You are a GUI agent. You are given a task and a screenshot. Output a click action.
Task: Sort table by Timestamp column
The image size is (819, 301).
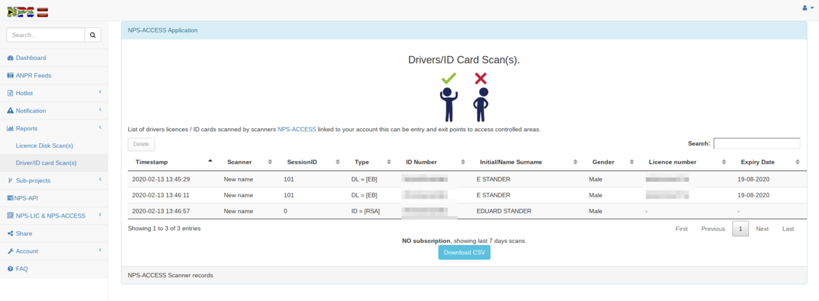coord(153,162)
